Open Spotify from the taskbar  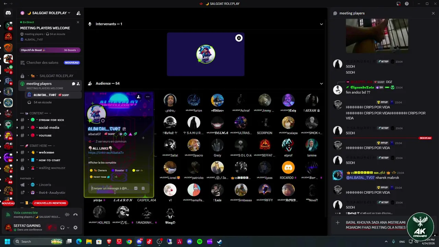pyautogui.click(x=200, y=242)
